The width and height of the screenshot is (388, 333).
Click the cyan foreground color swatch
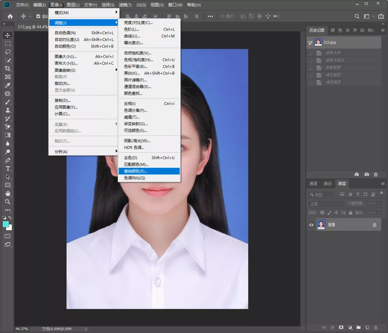[6, 224]
